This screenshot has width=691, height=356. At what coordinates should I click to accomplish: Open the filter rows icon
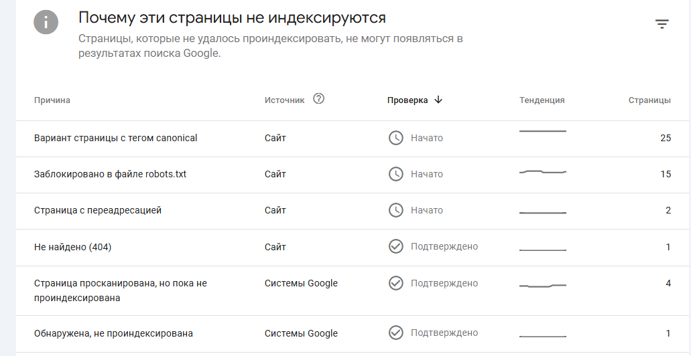(x=662, y=24)
